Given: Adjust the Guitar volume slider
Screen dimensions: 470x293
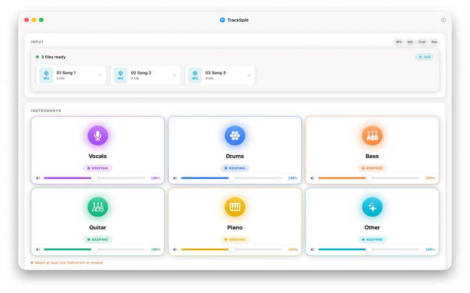Looking at the screenshot, I should click(94, 250).
